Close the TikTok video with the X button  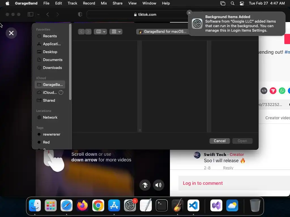click(11, 33)
